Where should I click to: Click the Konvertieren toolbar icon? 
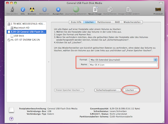pyautogui.click(x=110, y=9)
